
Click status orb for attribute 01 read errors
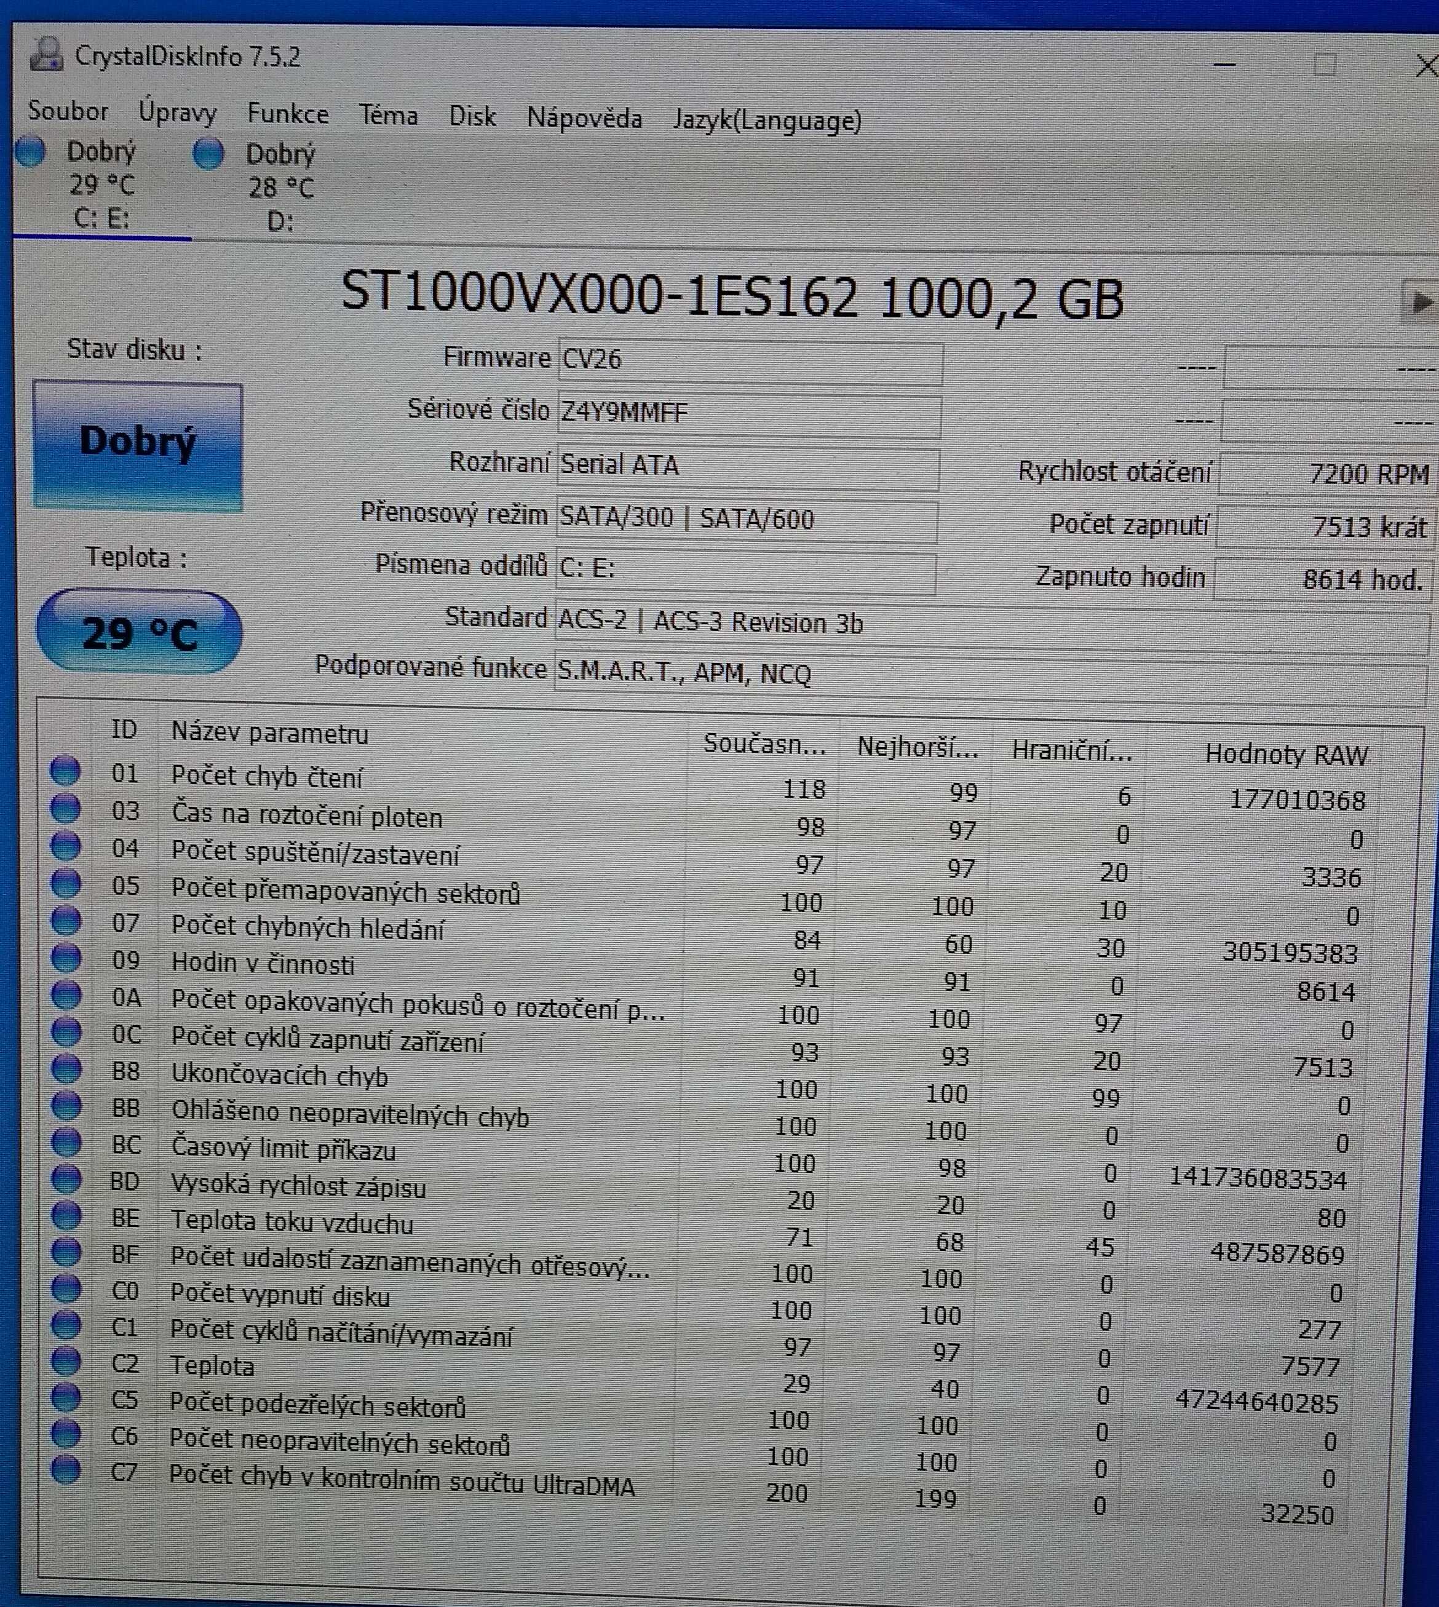pyautogui.click(x=66, y=770)
